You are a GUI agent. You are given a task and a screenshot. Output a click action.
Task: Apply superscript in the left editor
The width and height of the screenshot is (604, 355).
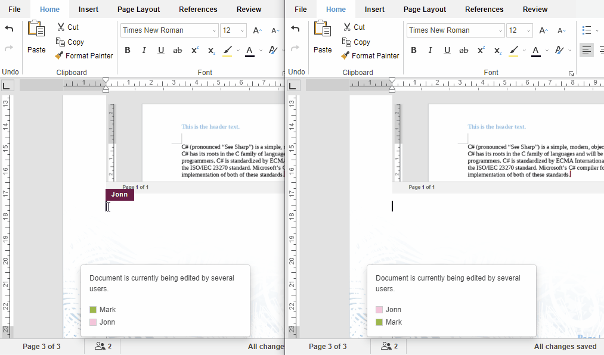[x=194, y=51]
